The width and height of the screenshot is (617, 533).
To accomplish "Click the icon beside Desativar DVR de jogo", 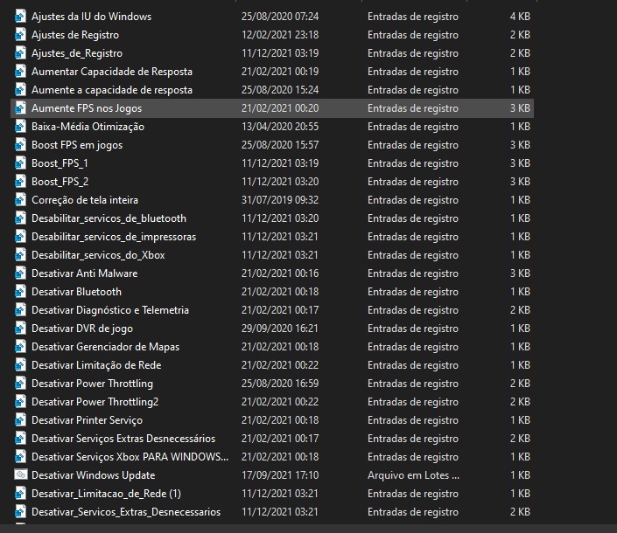I will click(20, 329).
